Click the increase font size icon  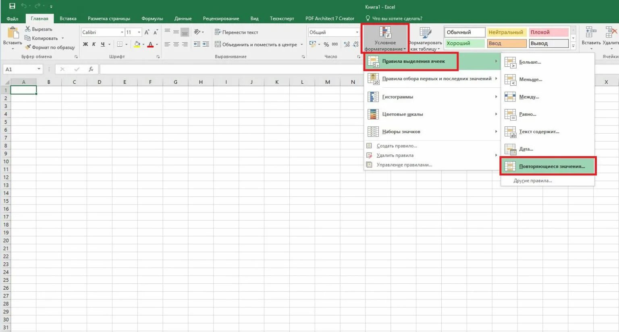(x=147, y=32)
